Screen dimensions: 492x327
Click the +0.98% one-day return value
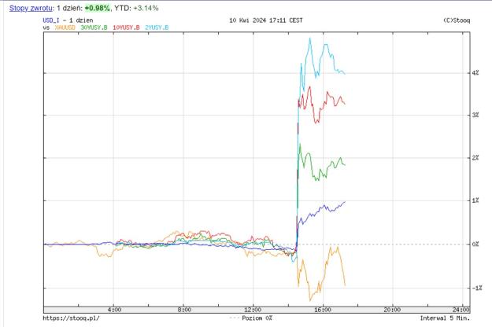pos(98,8)
